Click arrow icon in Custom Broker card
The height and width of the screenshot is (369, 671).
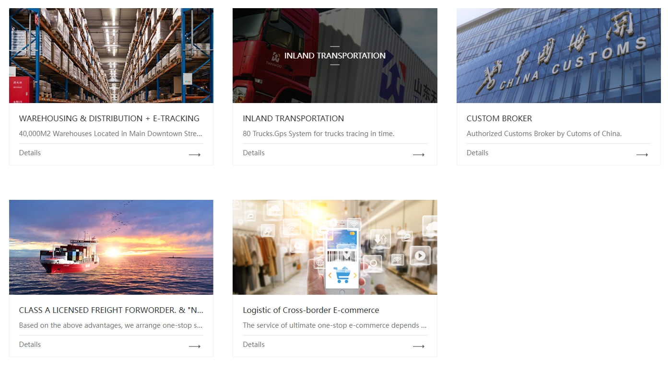click(642, 155)
